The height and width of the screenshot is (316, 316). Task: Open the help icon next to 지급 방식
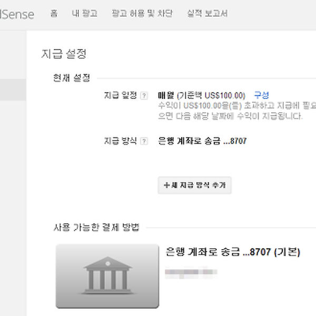[144, 141]
